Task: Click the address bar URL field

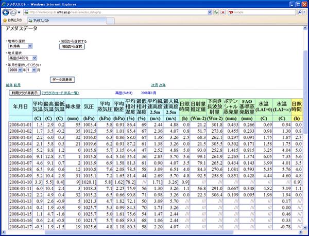Action: pyautogui.click(x=116, y=12)
